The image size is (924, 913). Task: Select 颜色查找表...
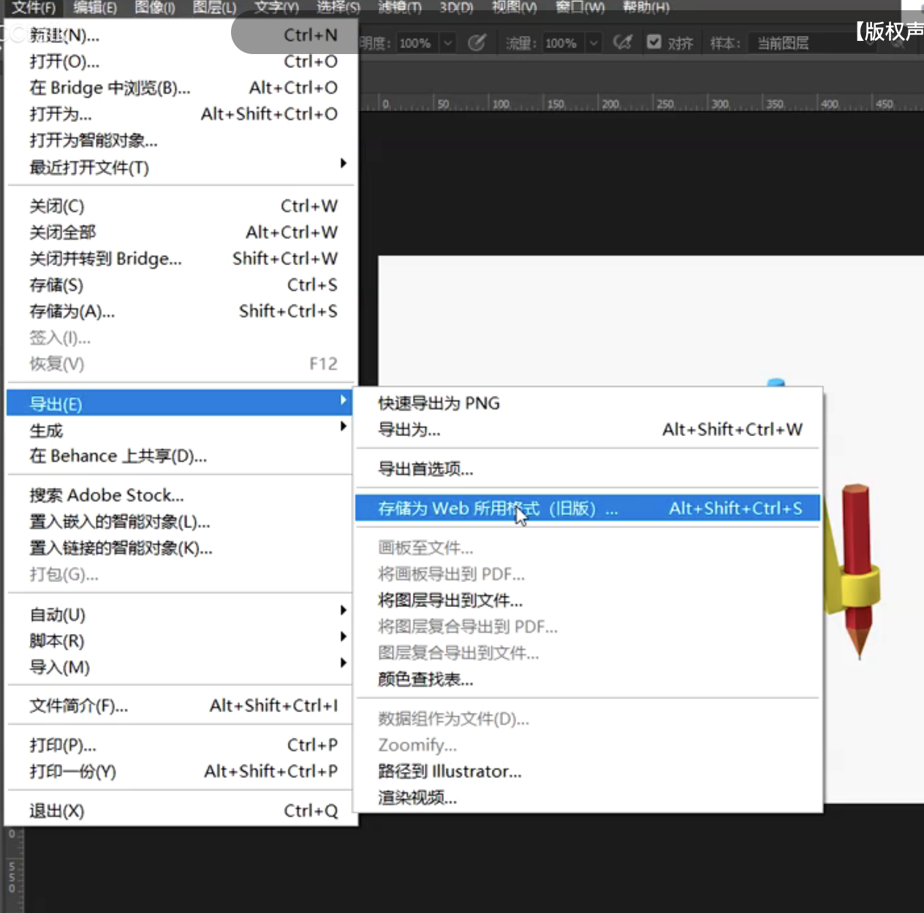pyautogui.click(x=587, y=679)
